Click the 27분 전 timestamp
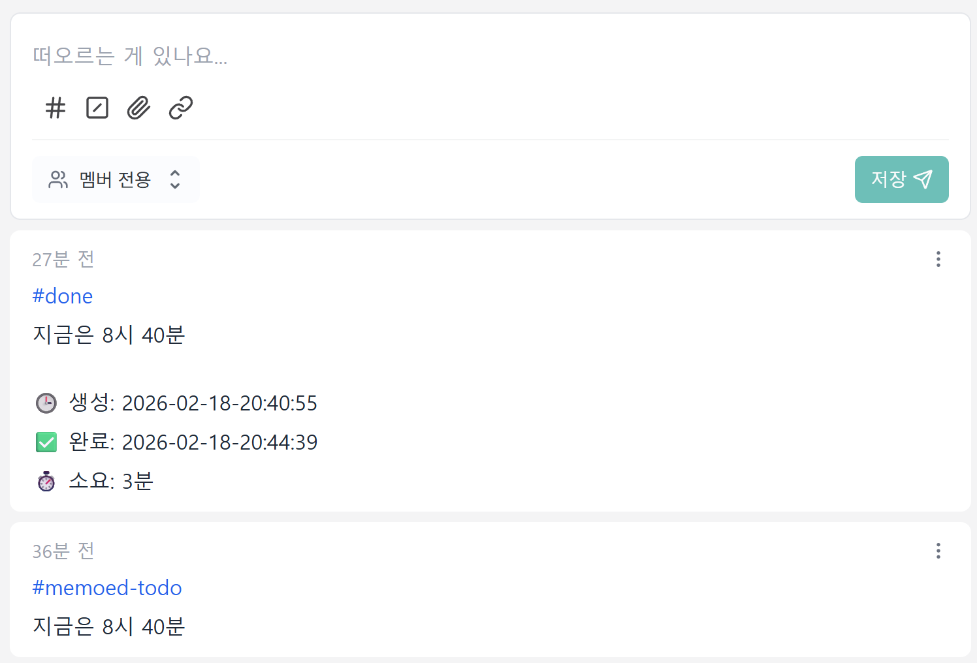 point(63,260)
